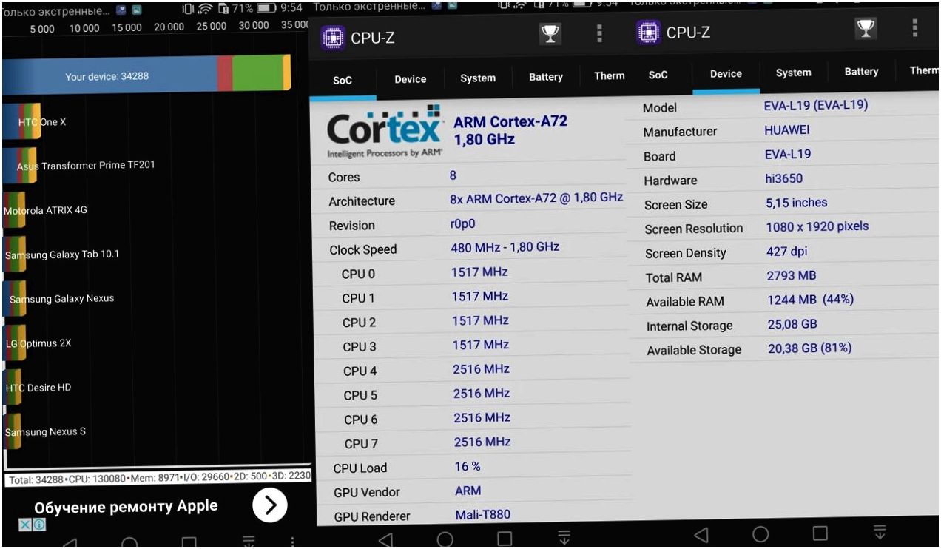
Task: Tap the CPU-Z chip logo in the Device screen
Action: pos(649,33)
